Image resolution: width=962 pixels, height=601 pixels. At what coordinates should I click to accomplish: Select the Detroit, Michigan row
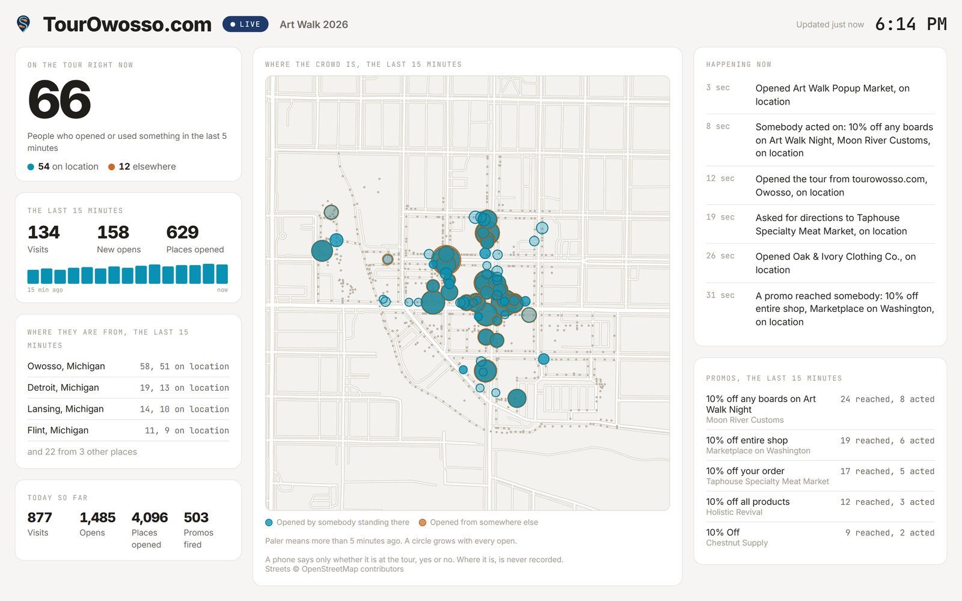click(x=128, y=388)
